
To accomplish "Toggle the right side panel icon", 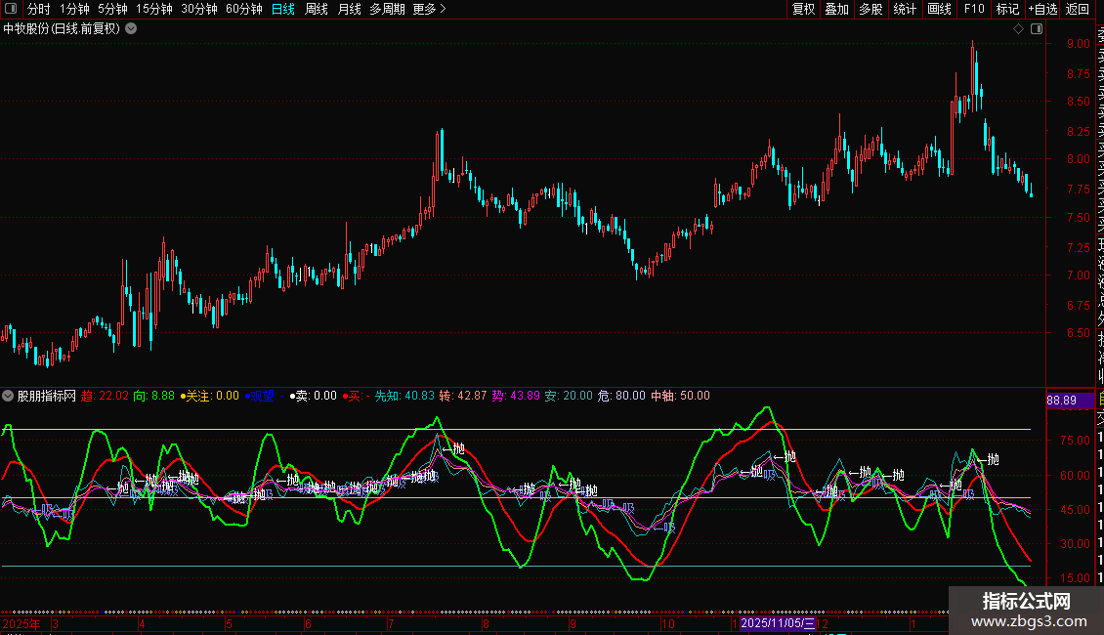I will [x=1035, y=29].
